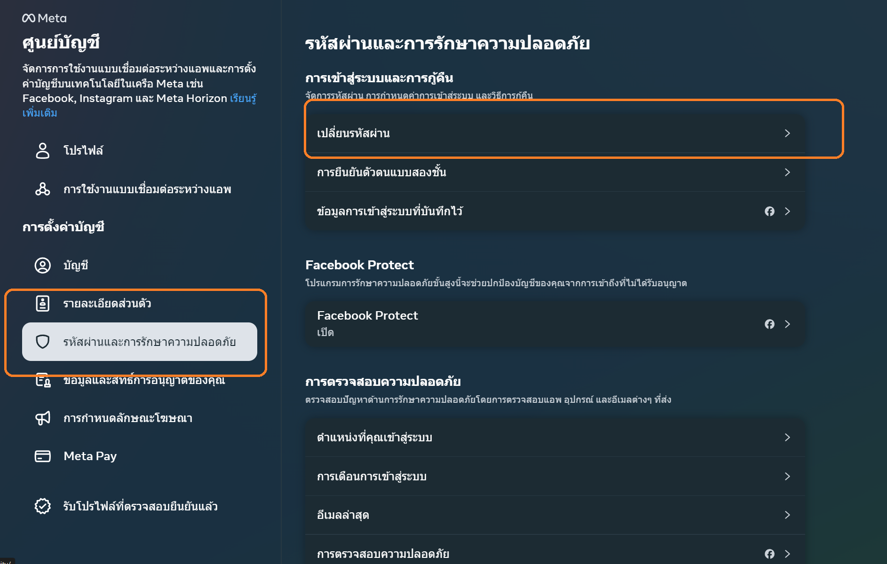
Task: Open the Facebook Protect เปิด row
Action: coord(555,324)
